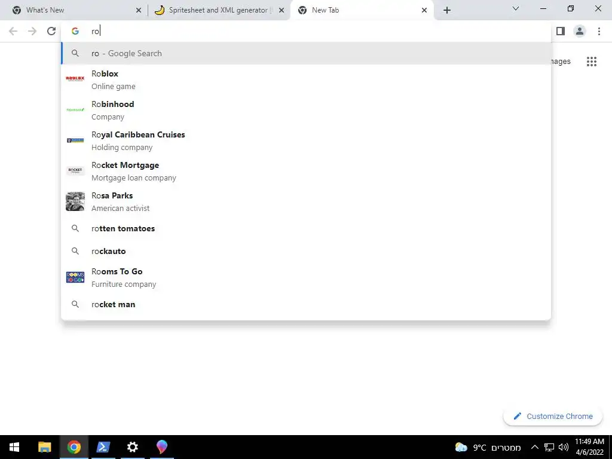Image resolution: width=612 pixels, height=459 pixels.
Task: Select the New Tab tab
Action: pyautogui.click(x=361, y=10)
